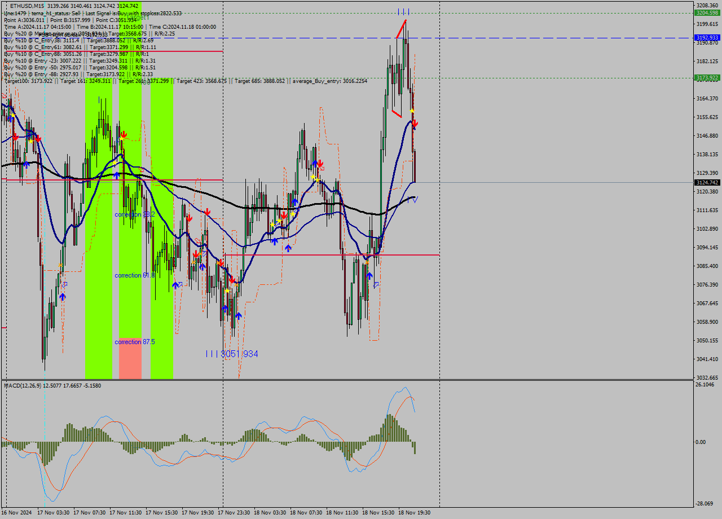Image resolution: width=722 pixels, height=519 pixels.
Task: Click the 3111.635 price scale label
Action: click(x=707, y=210)
